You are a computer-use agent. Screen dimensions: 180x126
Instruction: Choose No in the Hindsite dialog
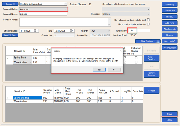click(114, 70)
